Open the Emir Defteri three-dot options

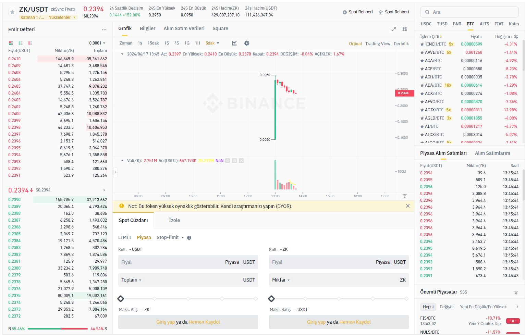pyautogui.click(x=104, y=30)
